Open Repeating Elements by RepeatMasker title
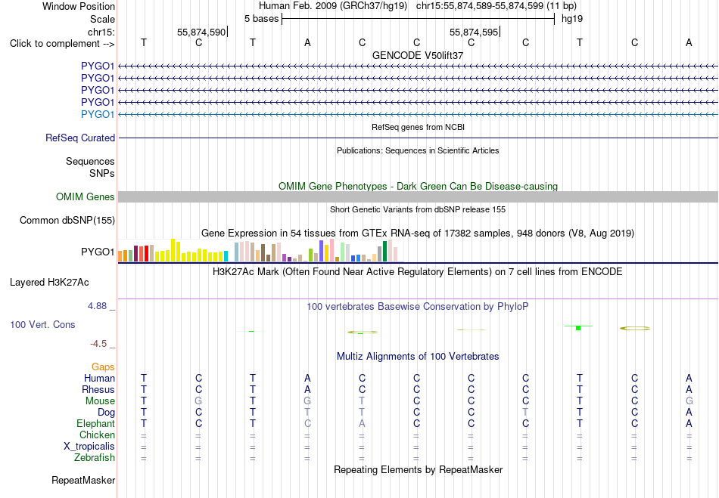Screen dimensions: 719x498 click(x=418, y=470)
